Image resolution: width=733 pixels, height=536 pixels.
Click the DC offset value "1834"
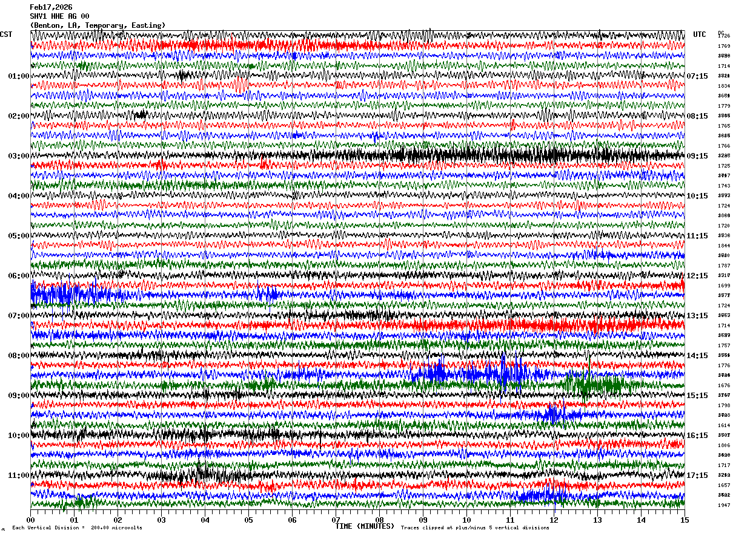[x=724, y=86]
